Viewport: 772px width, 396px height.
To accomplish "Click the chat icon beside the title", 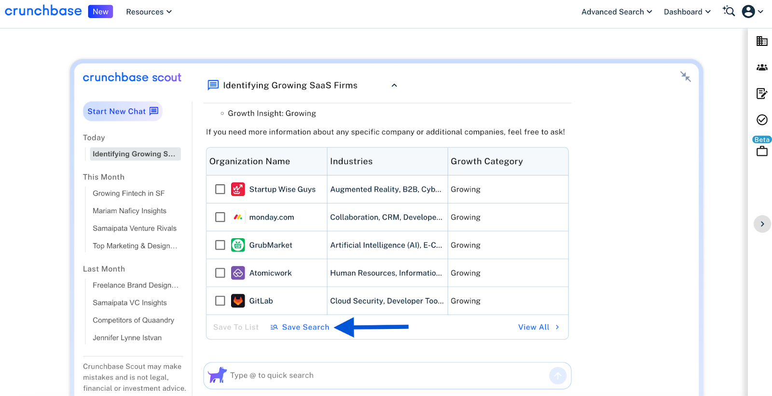I will click(x=213, y=85).
